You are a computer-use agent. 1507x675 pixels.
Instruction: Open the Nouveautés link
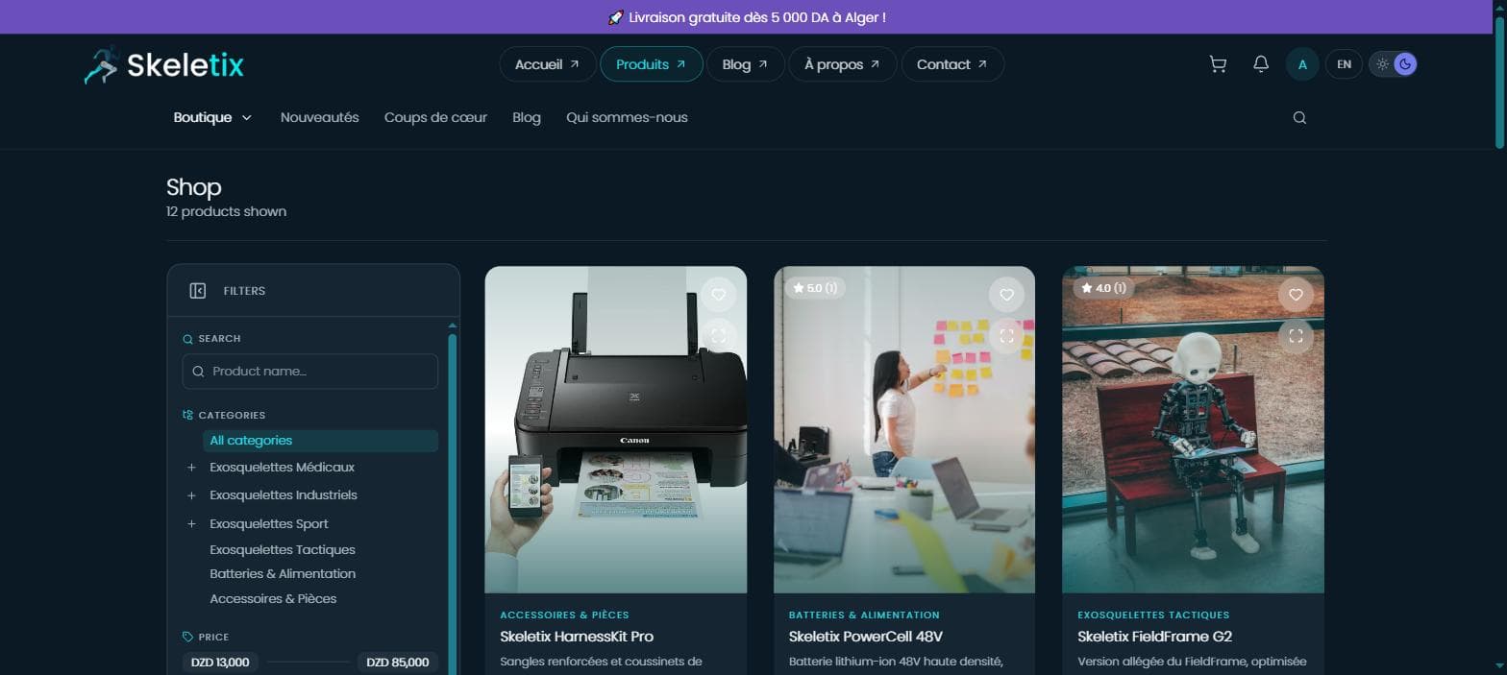pyautogui.click(x=319, y=117)
